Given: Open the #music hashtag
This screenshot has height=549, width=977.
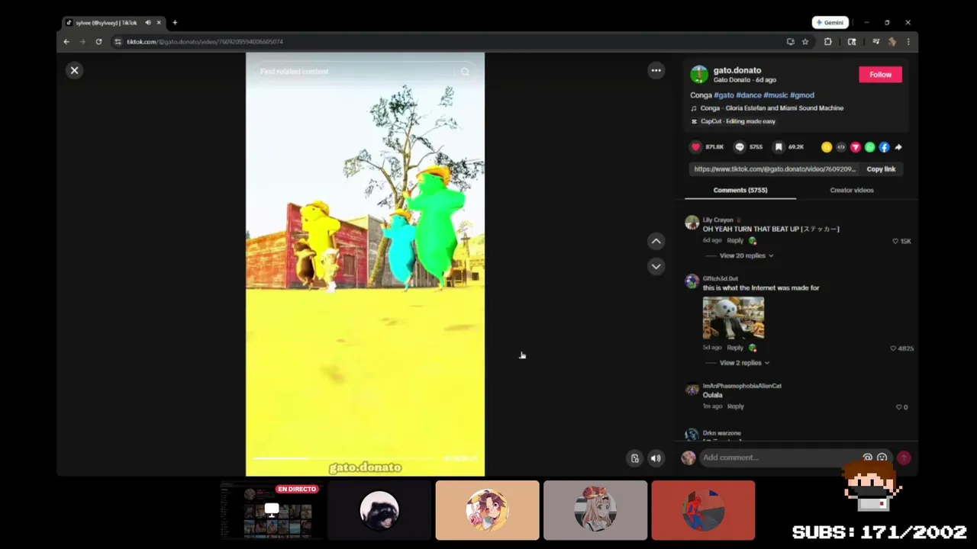Looking at the screenshot, I should pyautogui.click(x=775, y=95).
